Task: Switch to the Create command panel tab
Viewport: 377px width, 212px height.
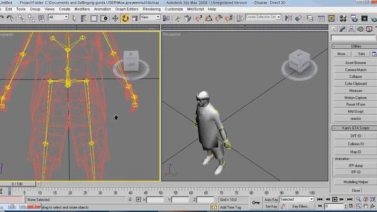Action: [x=334, y=29]
